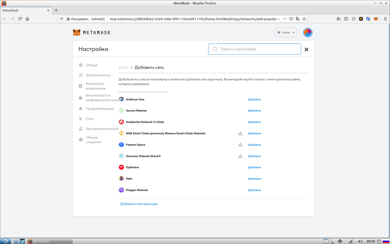Click Добавить сеть вручную link
Image resolution: width=390 pixels, height=244 pixels.
pyautogui.click(x=139, y=204)
